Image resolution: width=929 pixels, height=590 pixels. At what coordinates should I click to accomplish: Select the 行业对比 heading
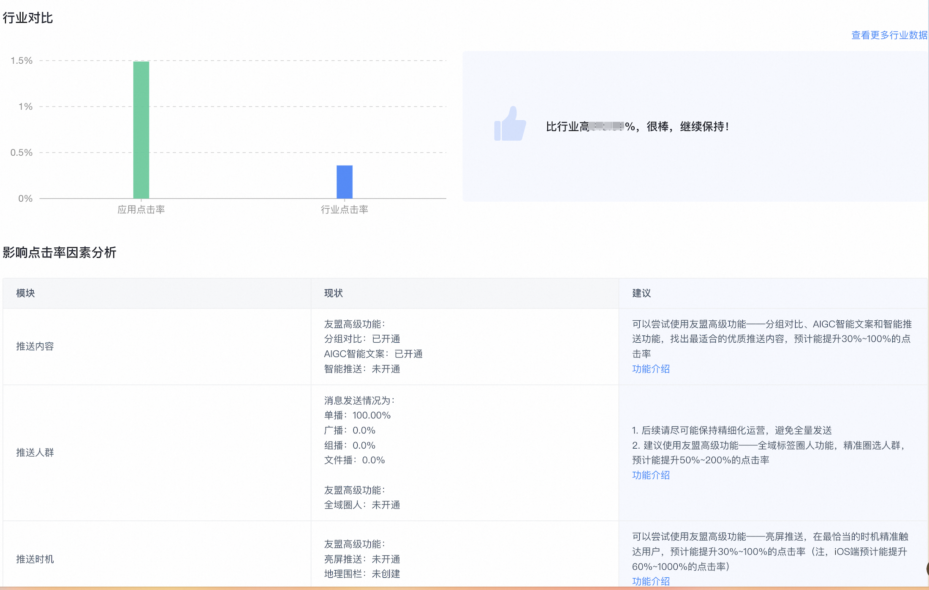28,18
